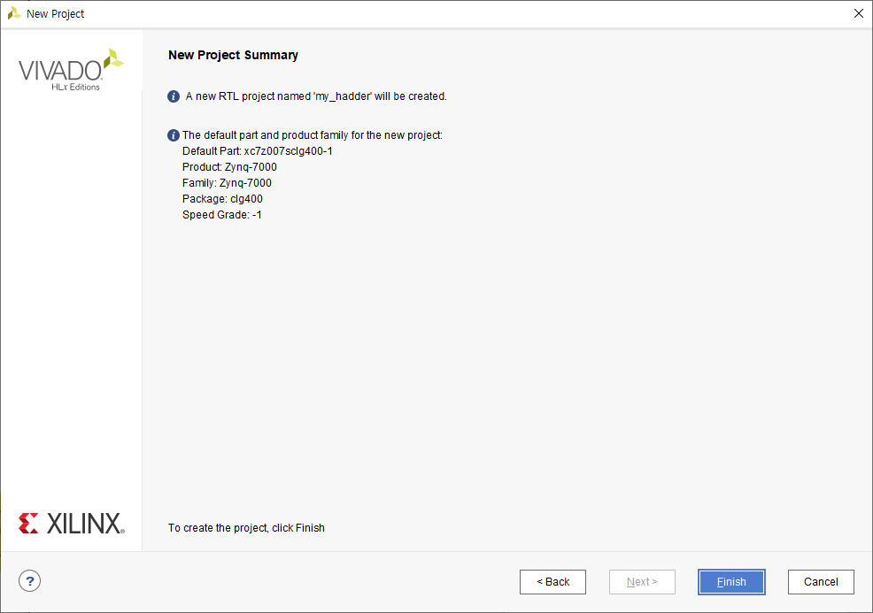Click the Xilinx logo in the sidebar
Image resolution: width=873 pixels, height=613 pixels.
(x=71, y=524)
